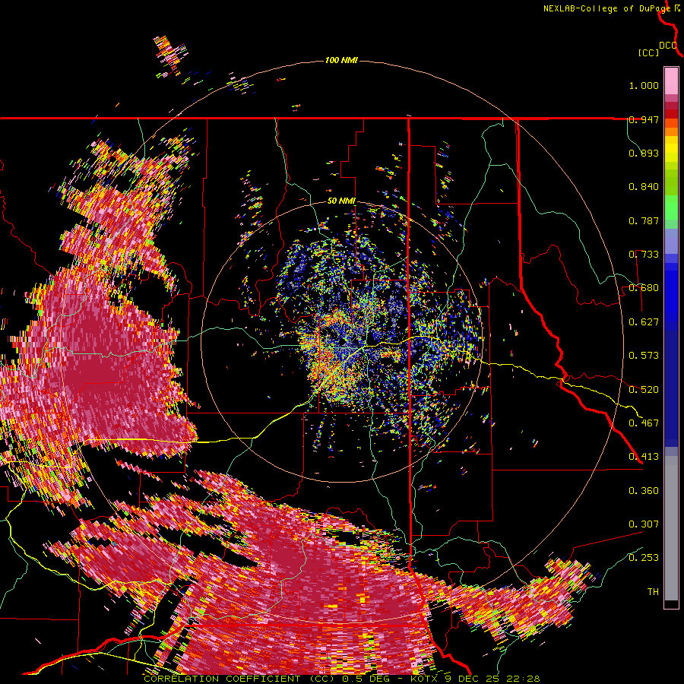
Task: Select the 0.413 value on the color scale
Action: click(x=644, y=457)
